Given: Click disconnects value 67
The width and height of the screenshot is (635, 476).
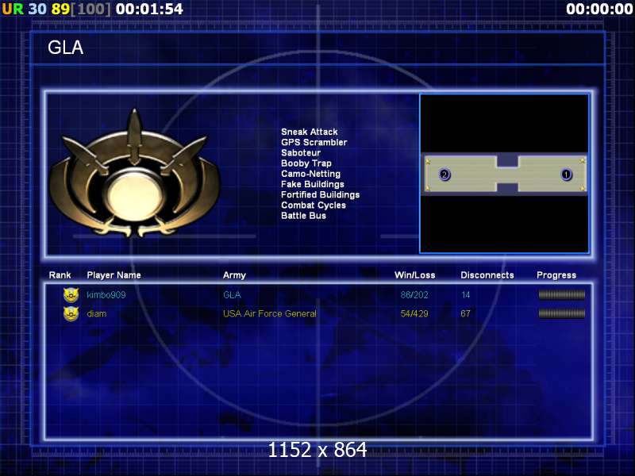Looking at the screenshot, I should point(466,313).
